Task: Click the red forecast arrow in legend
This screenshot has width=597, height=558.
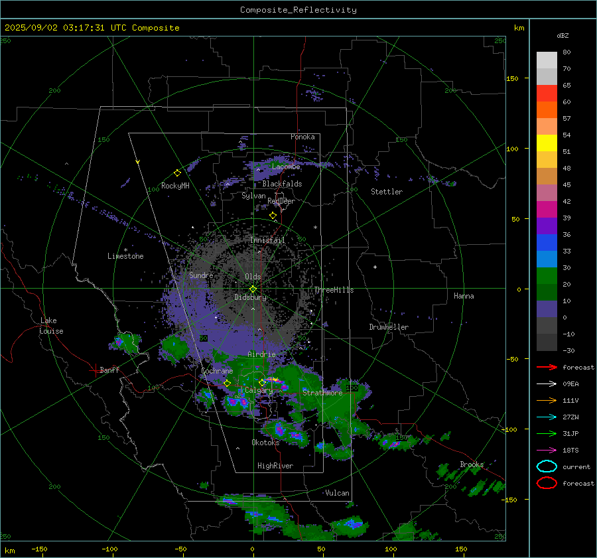Action: click(547, 367)
